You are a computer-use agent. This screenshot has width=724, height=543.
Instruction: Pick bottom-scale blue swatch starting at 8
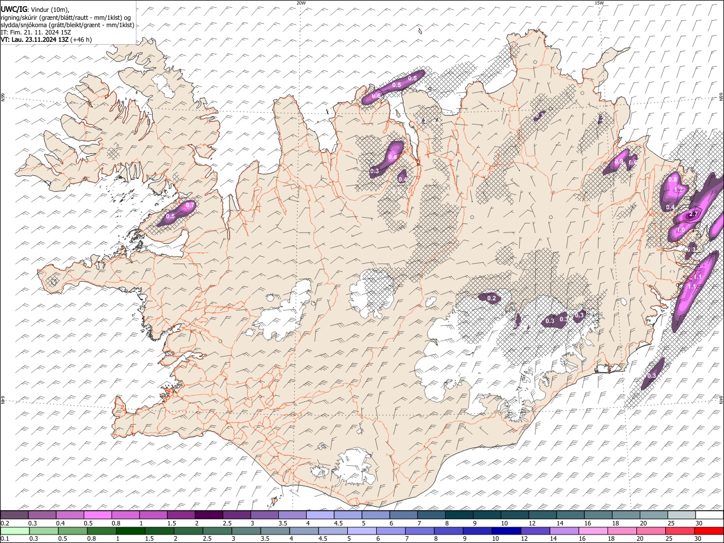click(448, 531)
